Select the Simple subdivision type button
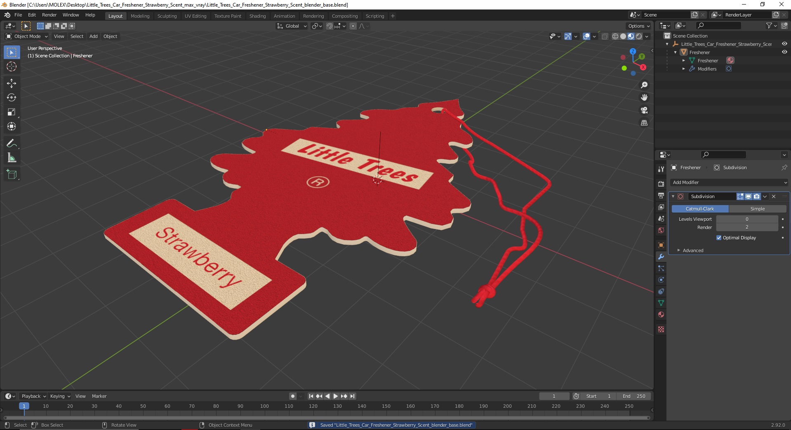Screen dimensions: 791x430 [757, 209]
